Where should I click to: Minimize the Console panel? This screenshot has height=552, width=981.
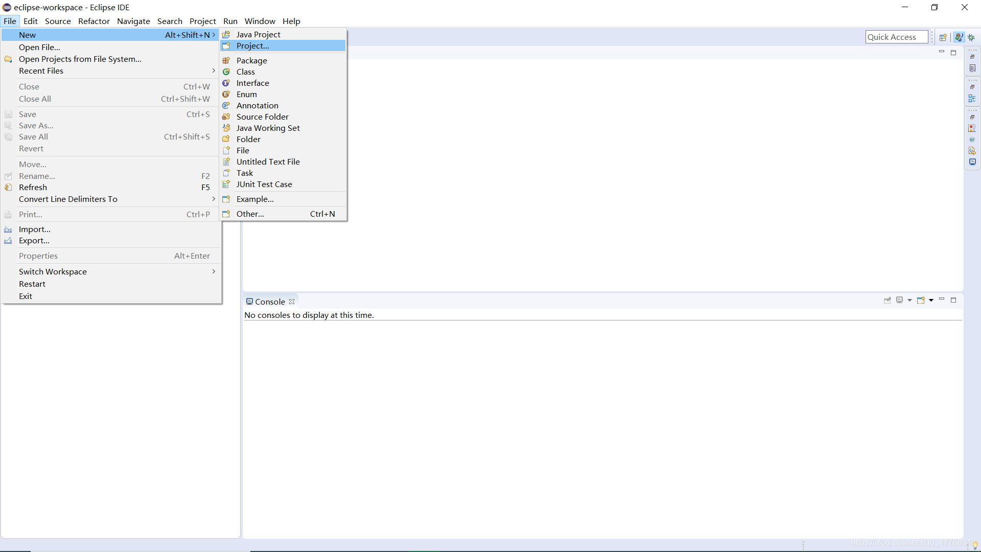click(942, 300)
